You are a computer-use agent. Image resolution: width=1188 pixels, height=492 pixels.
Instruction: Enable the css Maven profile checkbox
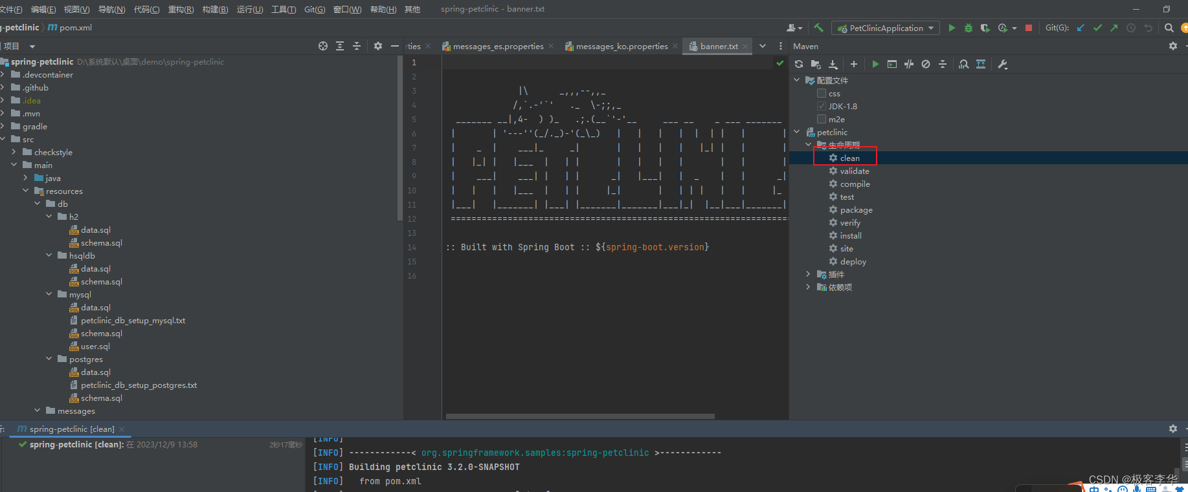(x=822, y=93)
